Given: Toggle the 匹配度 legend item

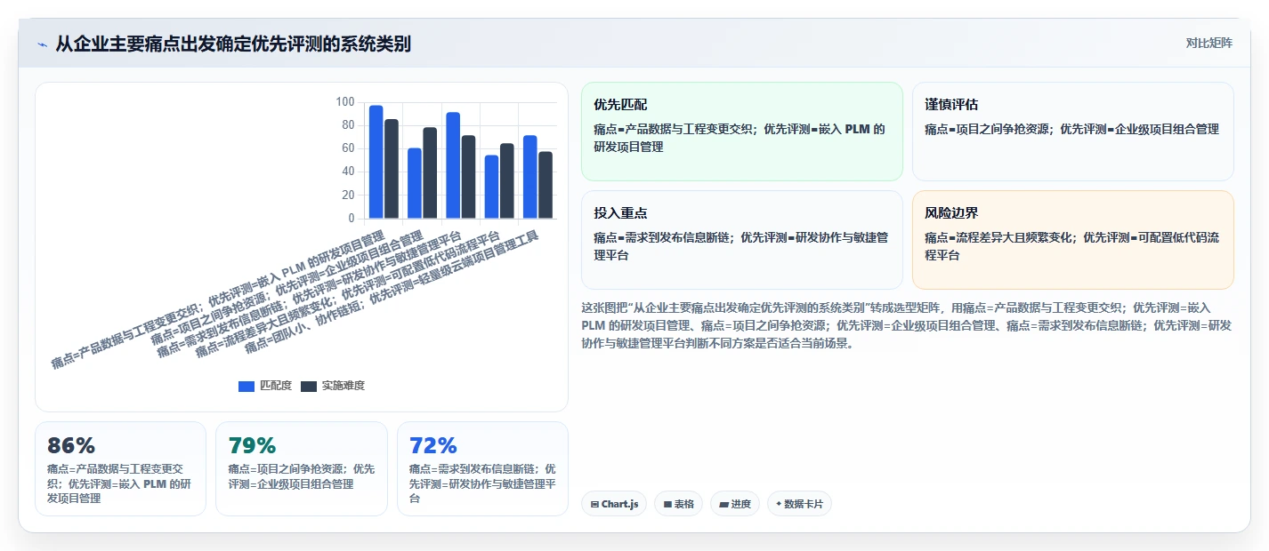Looking at the screenshot, I should tap(265, 386).
